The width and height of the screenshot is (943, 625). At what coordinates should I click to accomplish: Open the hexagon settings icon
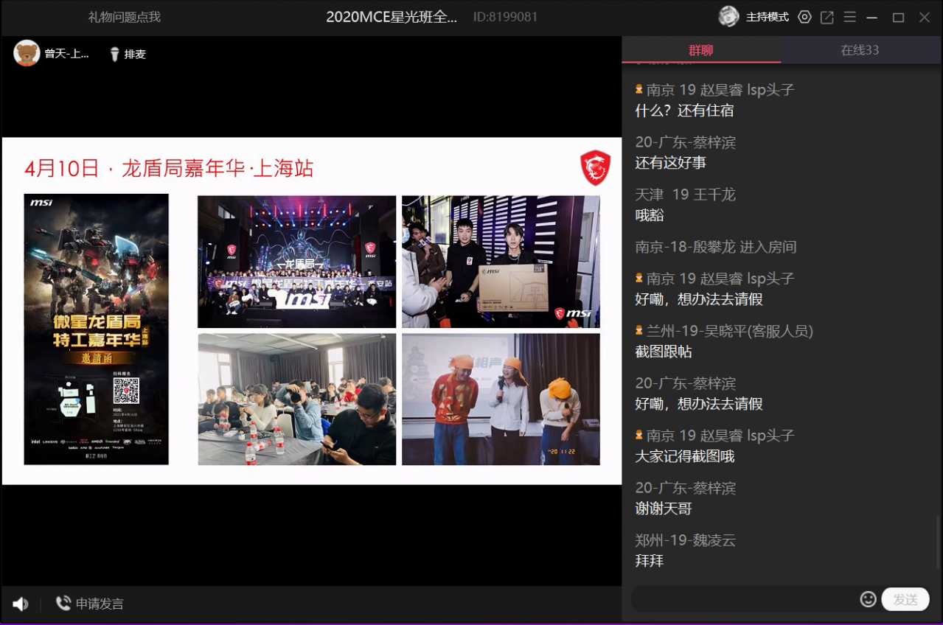(x=804, y=17)
